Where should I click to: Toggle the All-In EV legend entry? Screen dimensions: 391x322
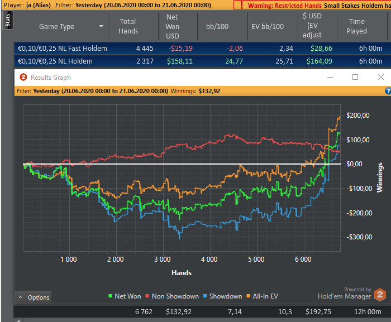[x=262, y=296]
